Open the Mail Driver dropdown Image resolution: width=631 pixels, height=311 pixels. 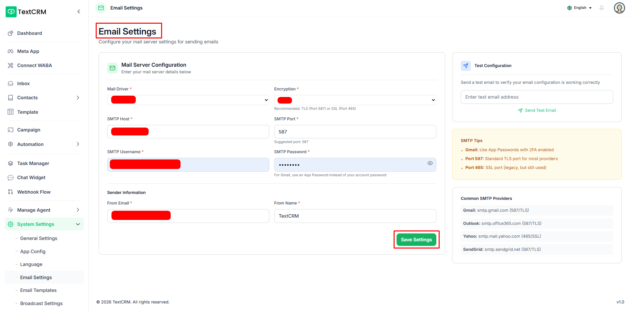click(188, 100)
